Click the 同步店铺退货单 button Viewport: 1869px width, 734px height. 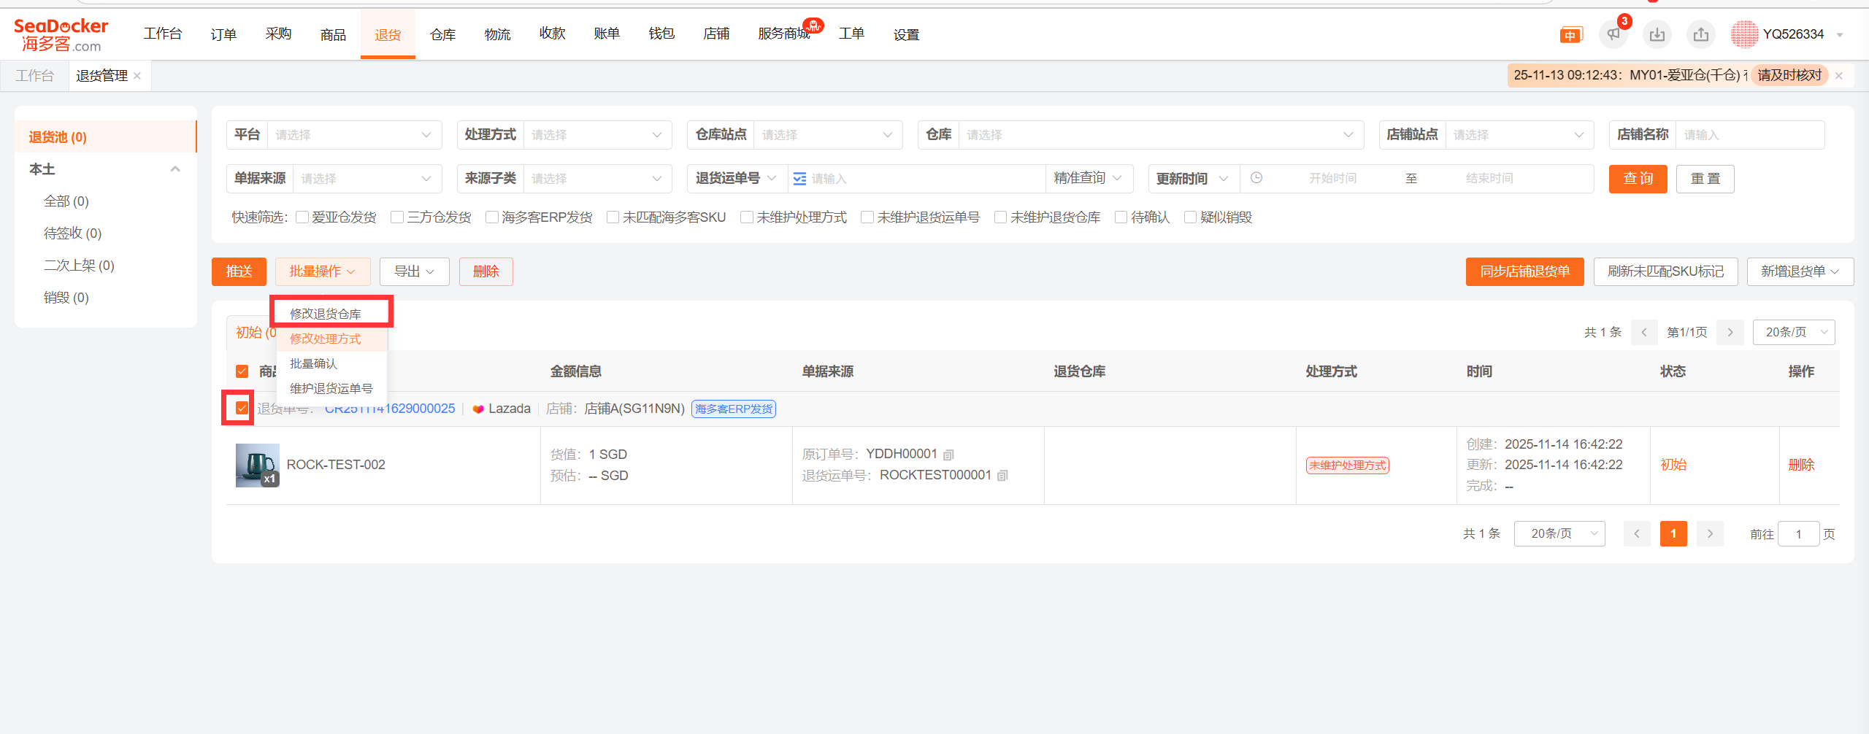pyautogui.click(x=1524, y=271)
